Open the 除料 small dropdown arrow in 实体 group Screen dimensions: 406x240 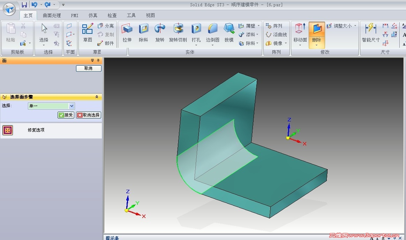[x=257, y=43]
